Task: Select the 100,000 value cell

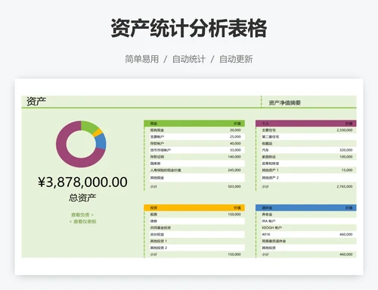Action: pyautogui.click(x=346, y=157)
